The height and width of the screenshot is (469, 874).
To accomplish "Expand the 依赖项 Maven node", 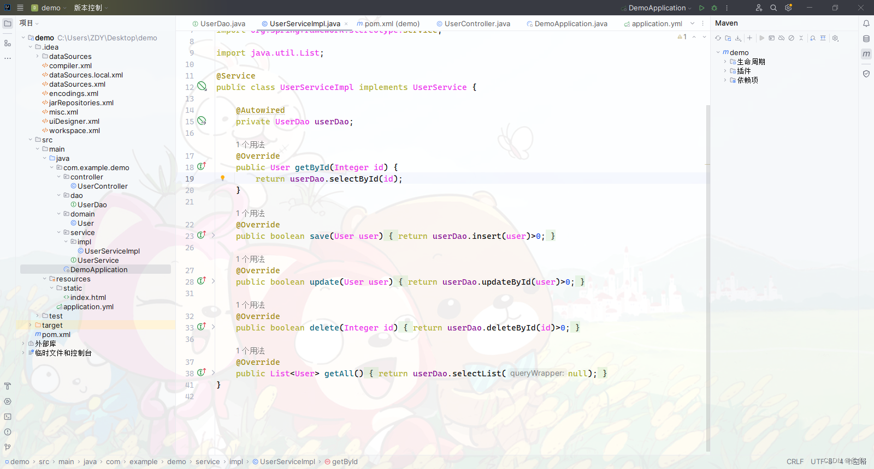I will [725, 80].
